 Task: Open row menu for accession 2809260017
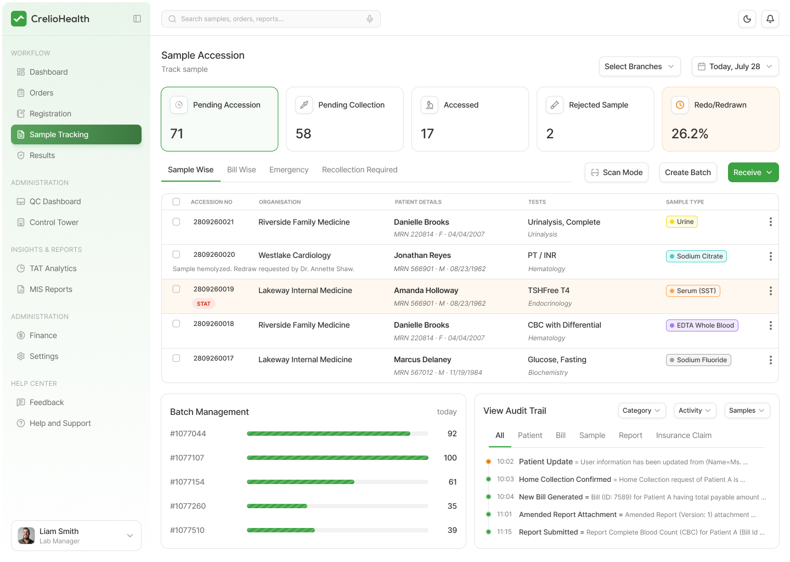(x=771, y=360)
